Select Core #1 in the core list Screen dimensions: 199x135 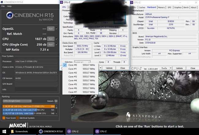[x=81, y=69]
